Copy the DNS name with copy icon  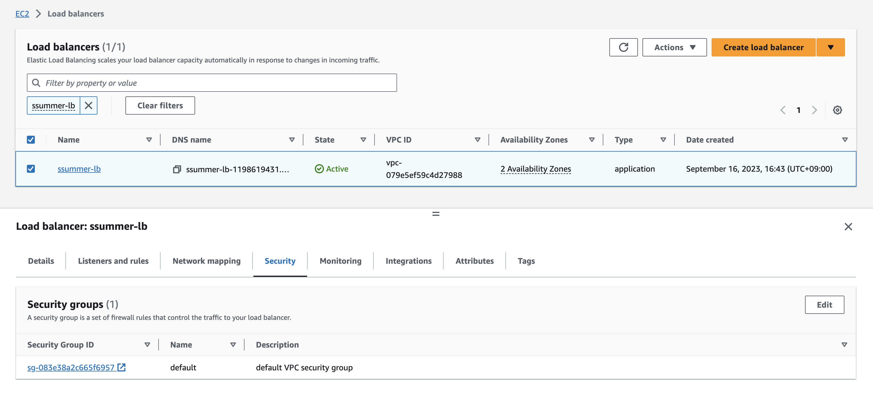coord(177,169)
